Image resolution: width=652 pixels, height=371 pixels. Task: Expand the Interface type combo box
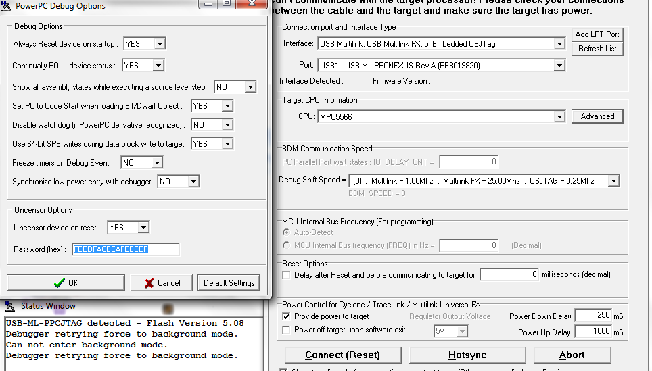(559, 44)
